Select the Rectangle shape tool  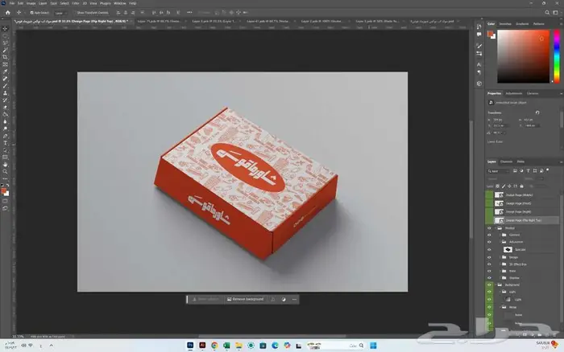(5, 158)
